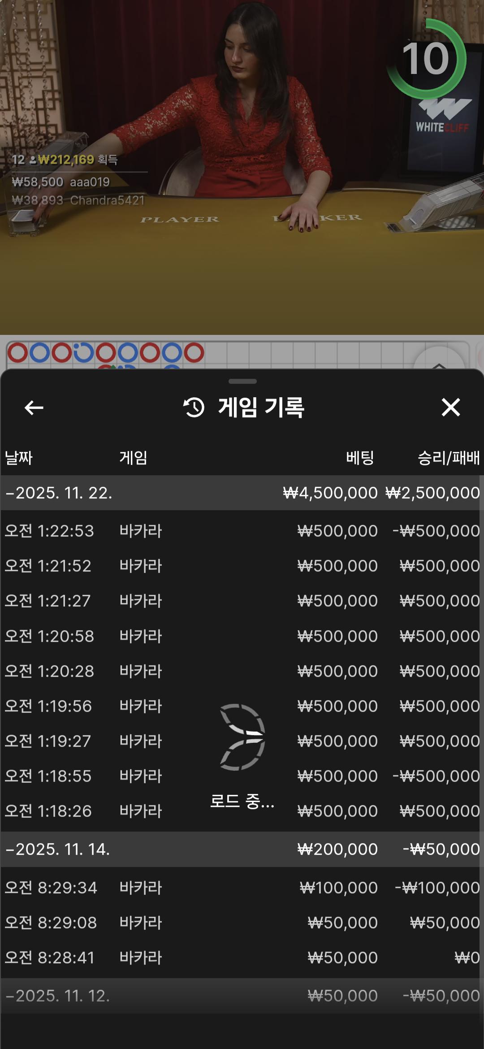Open the 오전 1:18:55 baccarat record
484x1049 pixels.
pos(242,776)
